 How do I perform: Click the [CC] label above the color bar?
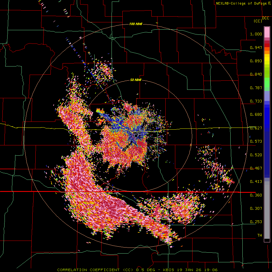point(258,21)
